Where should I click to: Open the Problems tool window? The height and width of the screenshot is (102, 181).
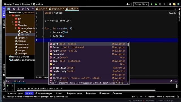pyautogui.click(x=91, y=93)
